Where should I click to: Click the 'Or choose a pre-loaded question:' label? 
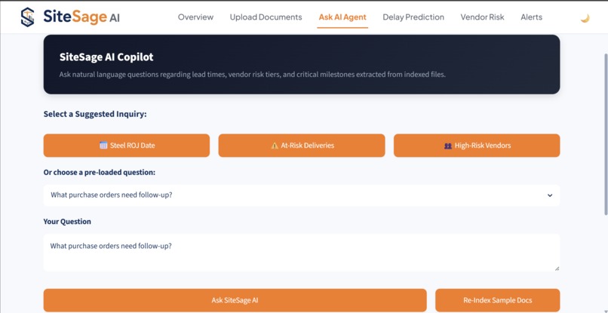tap(100, 172)
